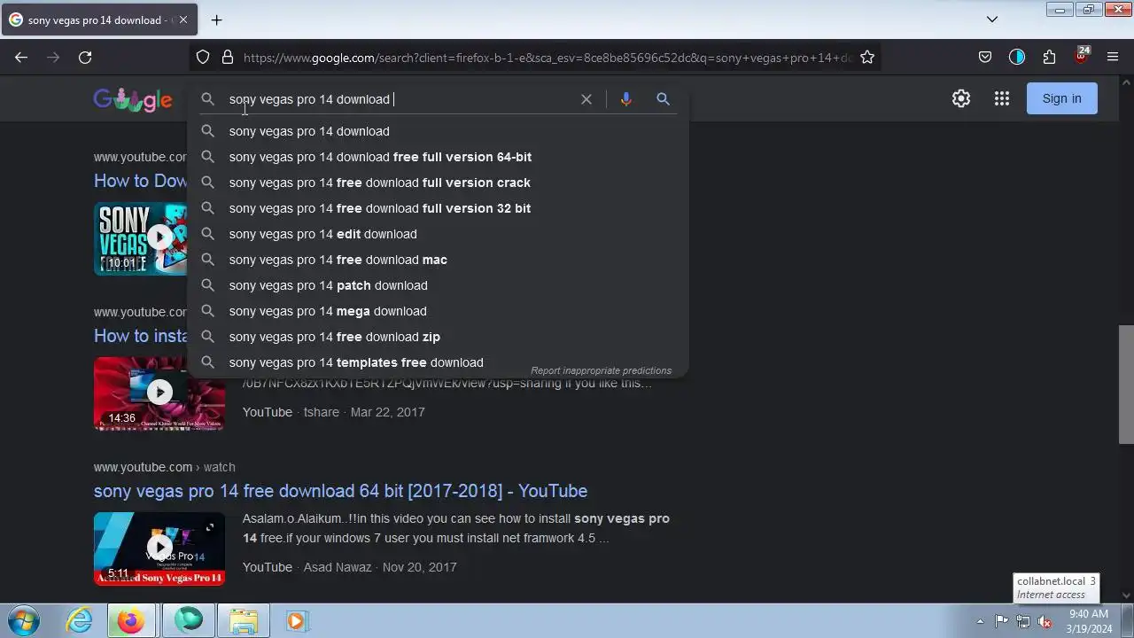Play the 14:36 video thumbnail

pos(159,393)
